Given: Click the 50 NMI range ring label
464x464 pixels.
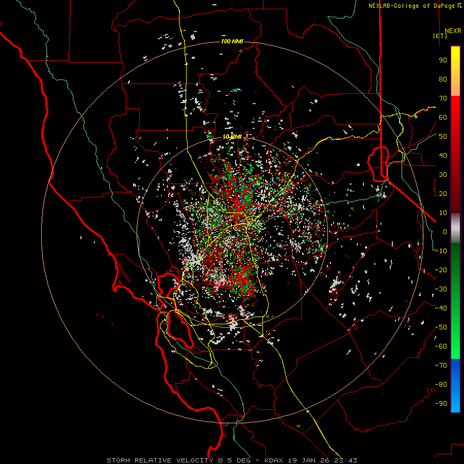Looking at the screenshot, I should [232, 137].
